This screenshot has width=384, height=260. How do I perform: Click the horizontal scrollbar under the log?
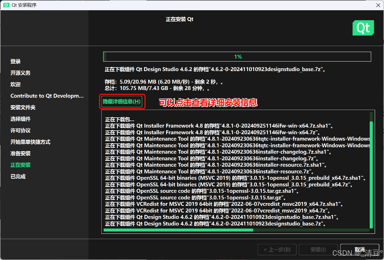179,230
